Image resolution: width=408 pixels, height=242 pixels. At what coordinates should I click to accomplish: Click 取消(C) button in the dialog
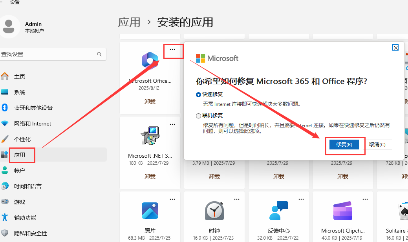pos(377,144)
